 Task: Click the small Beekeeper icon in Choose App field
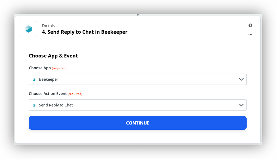pyautogui.click(x=34, y=80)
